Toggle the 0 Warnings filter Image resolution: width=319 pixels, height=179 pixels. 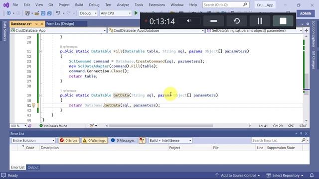tap(95, 140)
